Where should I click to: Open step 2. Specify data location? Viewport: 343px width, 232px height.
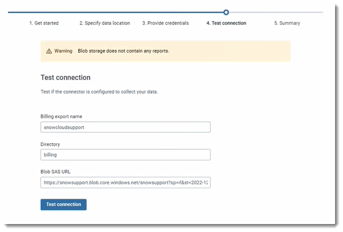click(105, 23)
